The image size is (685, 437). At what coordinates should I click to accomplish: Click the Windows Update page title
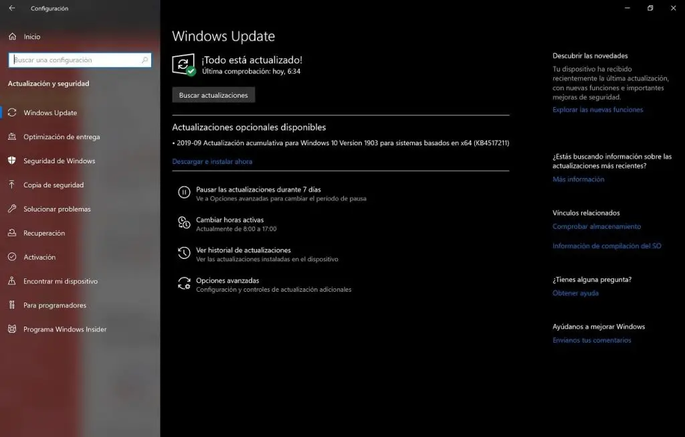[223, 36]
